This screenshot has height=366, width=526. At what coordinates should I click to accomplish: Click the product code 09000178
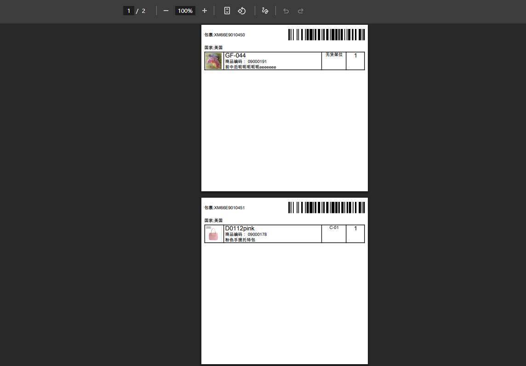click(x=257, y=234)
